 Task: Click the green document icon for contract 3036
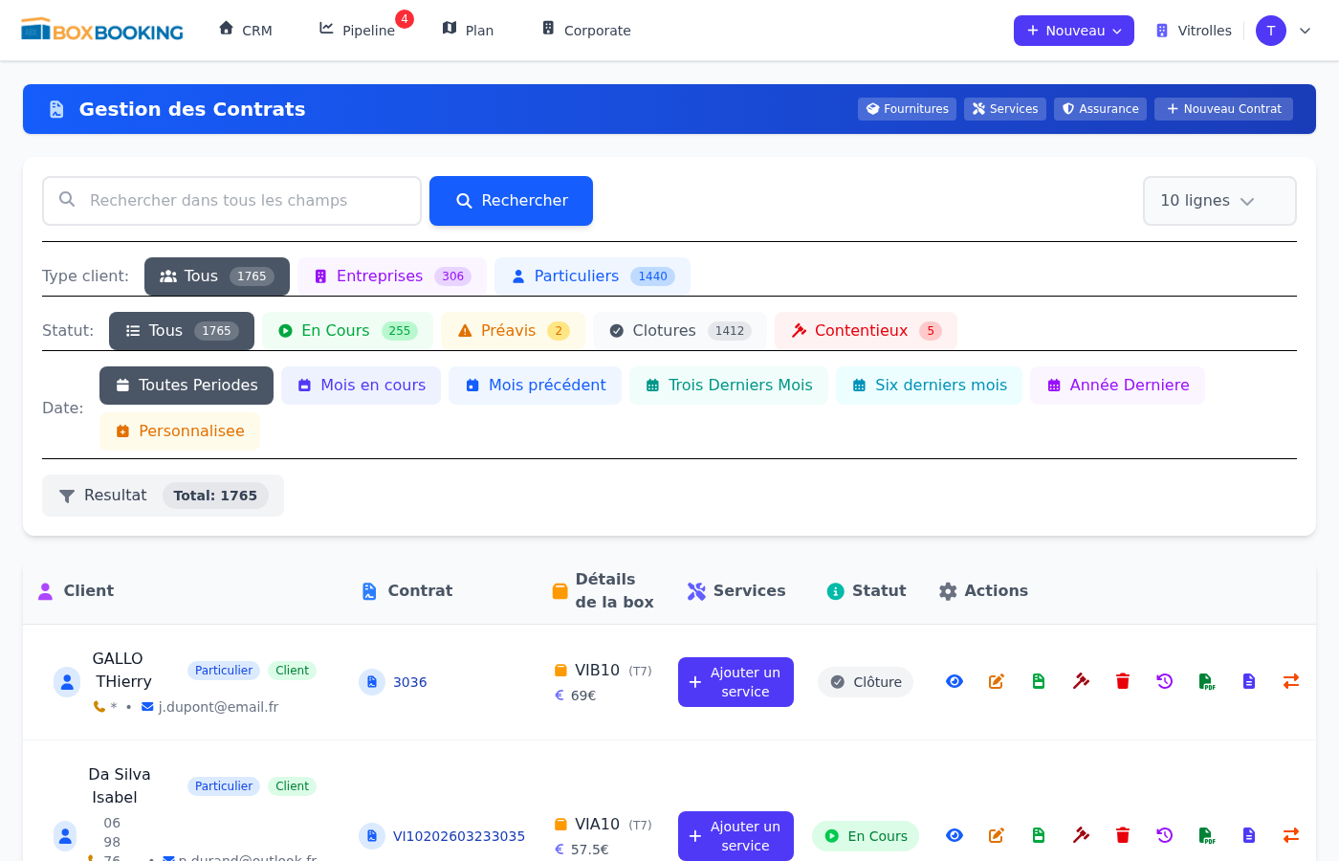(x=1038, y=681)
